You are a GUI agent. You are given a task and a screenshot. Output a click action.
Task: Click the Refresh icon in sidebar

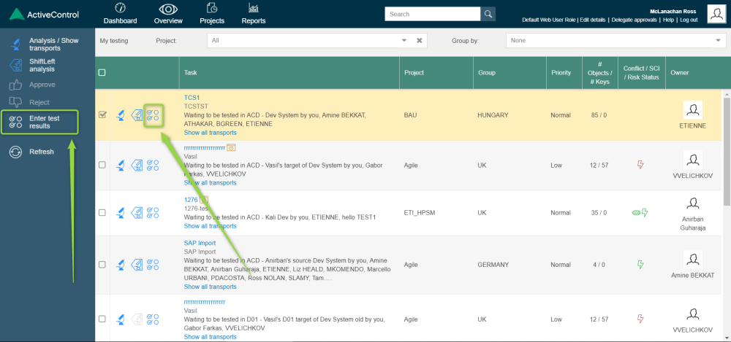[x=15, y=152]
